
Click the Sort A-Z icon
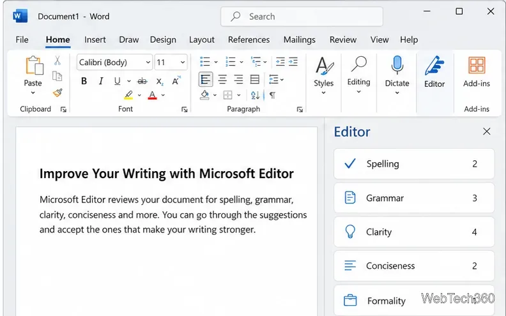point(255,95)
